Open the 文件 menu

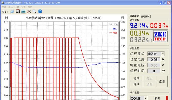tap(4, 7)
